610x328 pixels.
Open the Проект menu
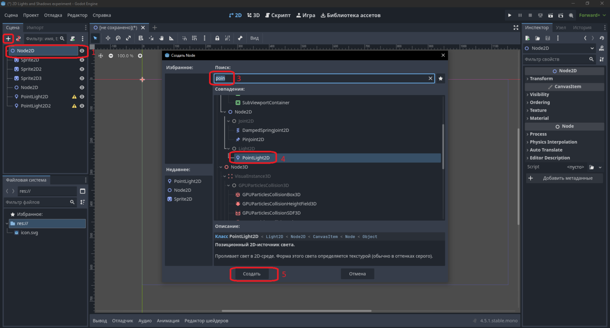(31, 15)
